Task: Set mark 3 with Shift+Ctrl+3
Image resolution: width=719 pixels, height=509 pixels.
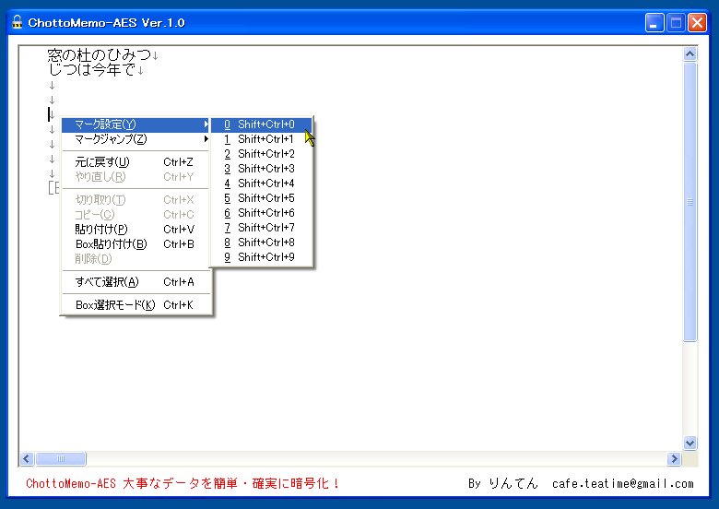Action: 262,169
